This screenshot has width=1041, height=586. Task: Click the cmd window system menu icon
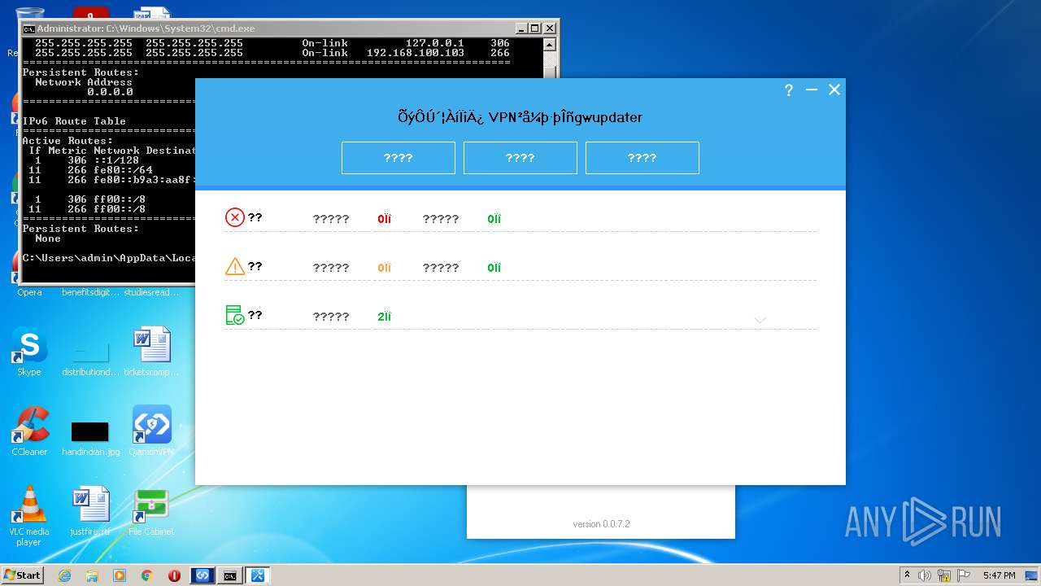(x=28, y=28)
